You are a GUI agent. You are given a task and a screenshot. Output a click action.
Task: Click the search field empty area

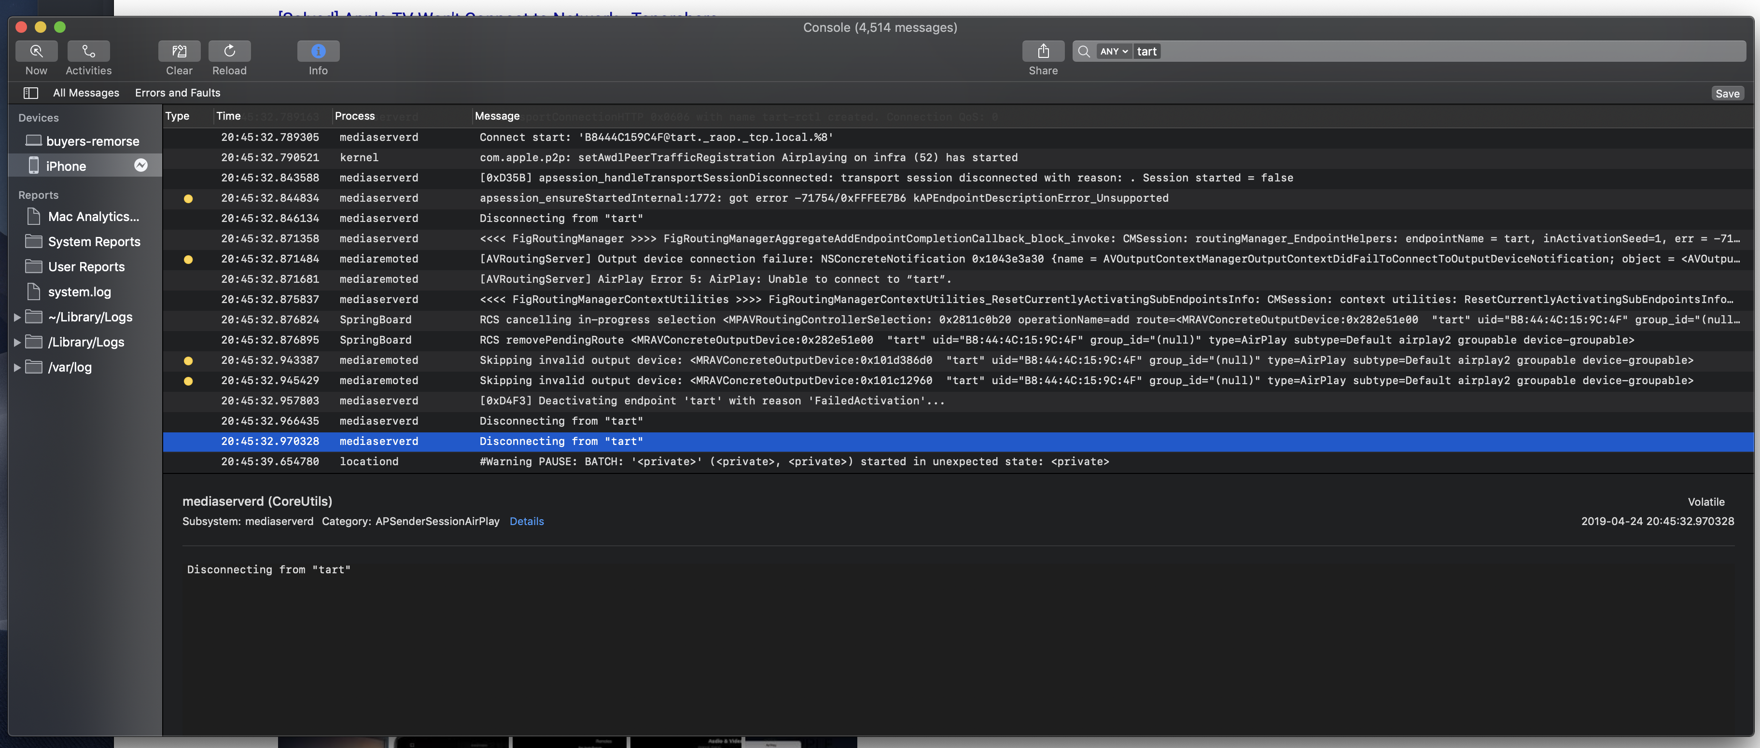[x=1452, y=51]
